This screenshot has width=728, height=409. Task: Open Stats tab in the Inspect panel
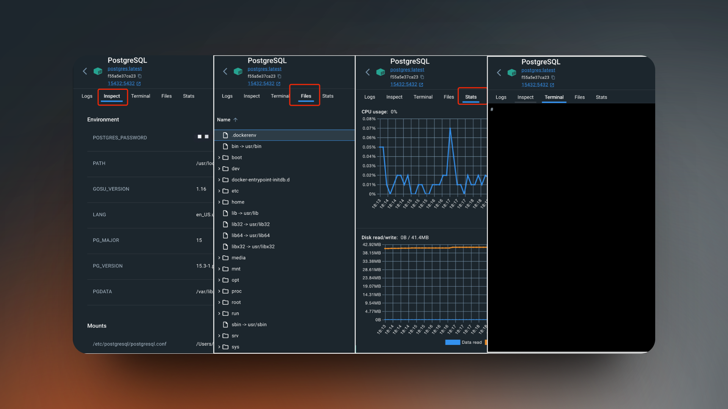point(188,96)
